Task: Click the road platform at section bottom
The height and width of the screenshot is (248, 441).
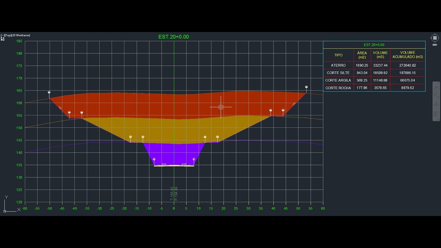Action: point(174,166)
